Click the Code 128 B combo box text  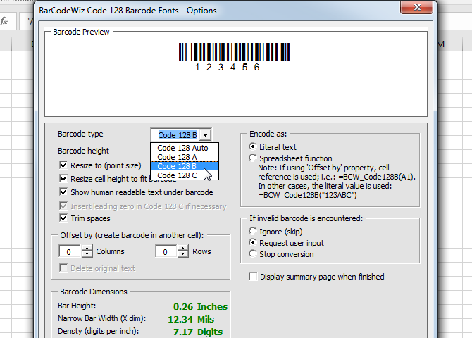178,135
